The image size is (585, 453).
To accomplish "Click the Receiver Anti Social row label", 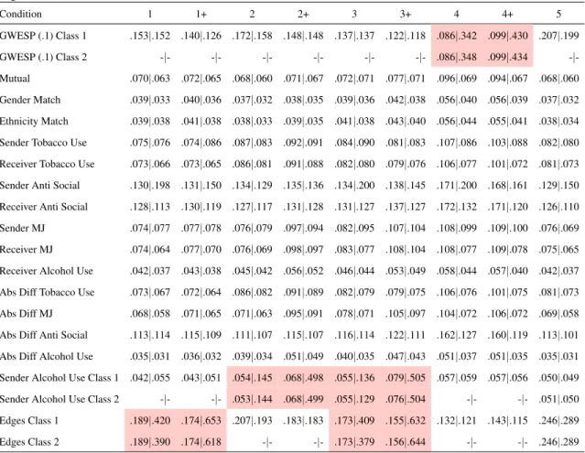I will coord(44,207).
